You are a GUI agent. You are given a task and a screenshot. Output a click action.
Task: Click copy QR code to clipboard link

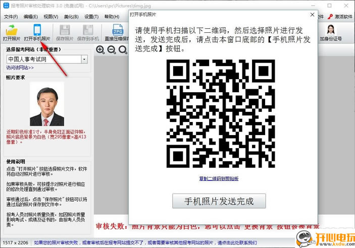[219, 178]
